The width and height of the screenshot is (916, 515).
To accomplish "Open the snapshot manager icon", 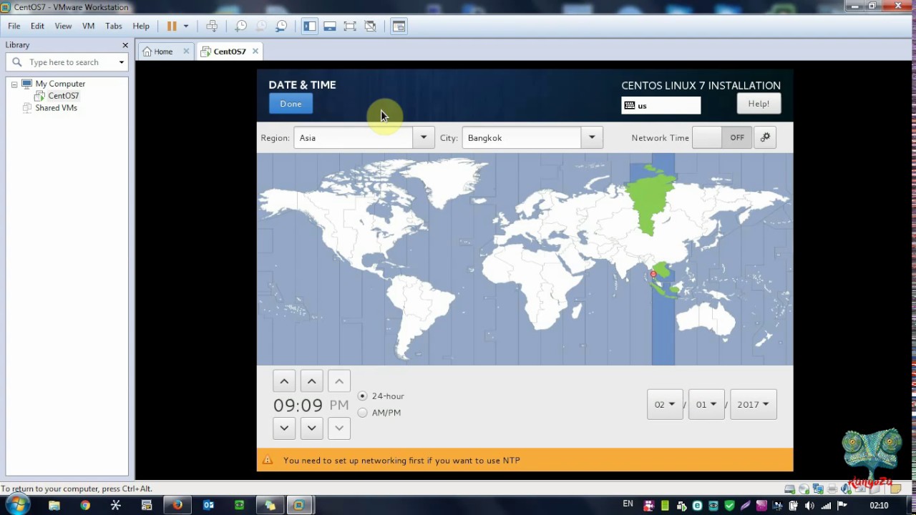I will coord(281,26).
